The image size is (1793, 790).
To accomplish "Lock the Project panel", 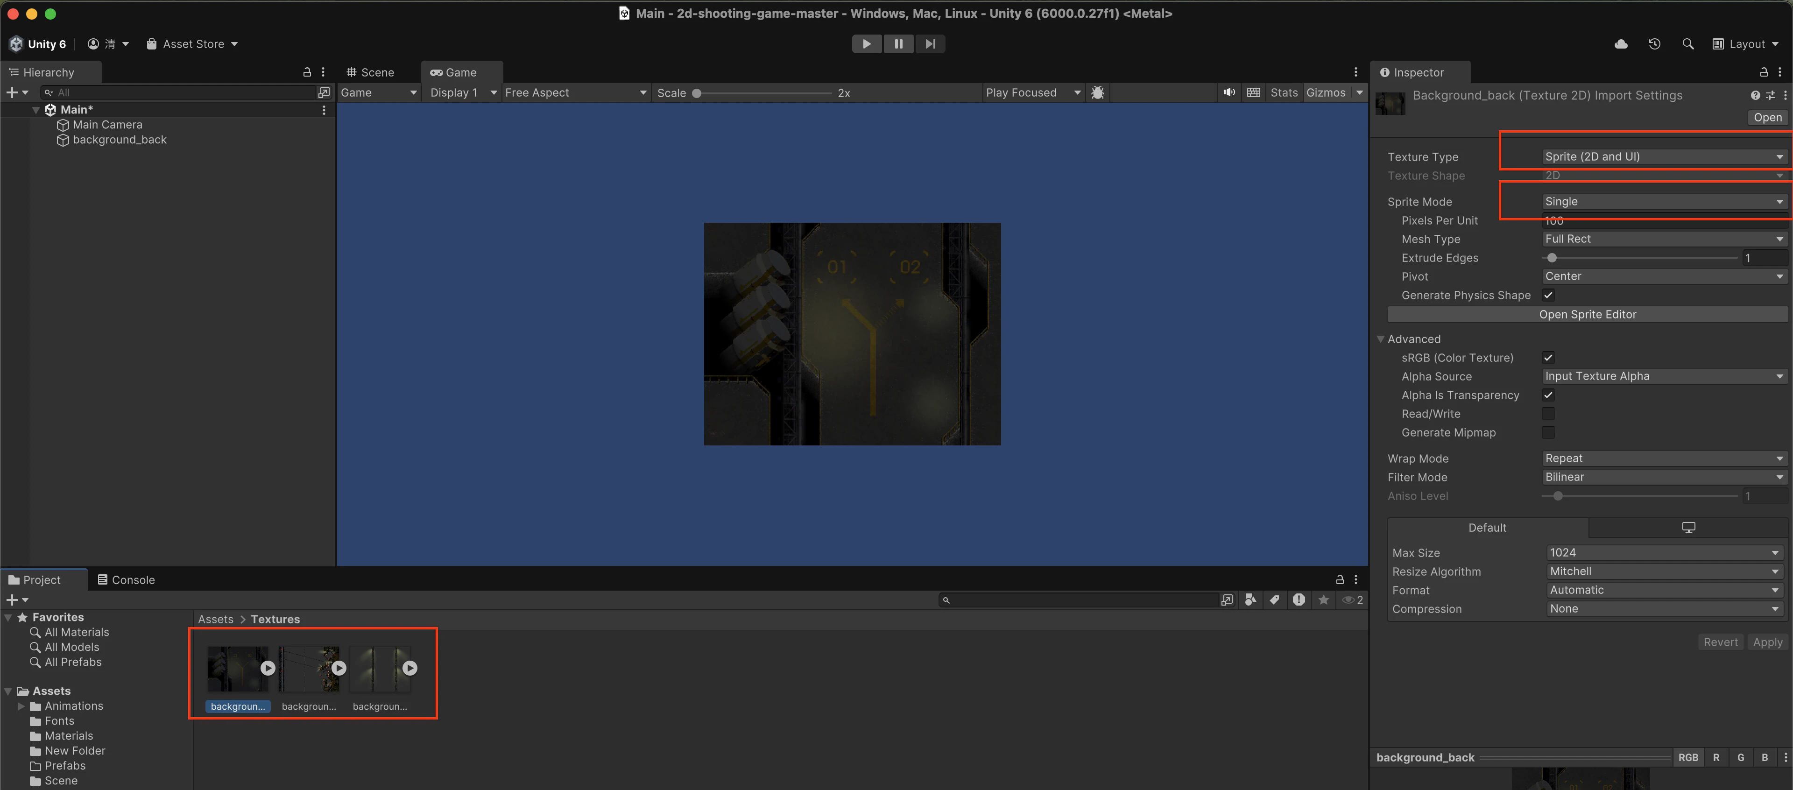I will click(x=1340, y=580).
